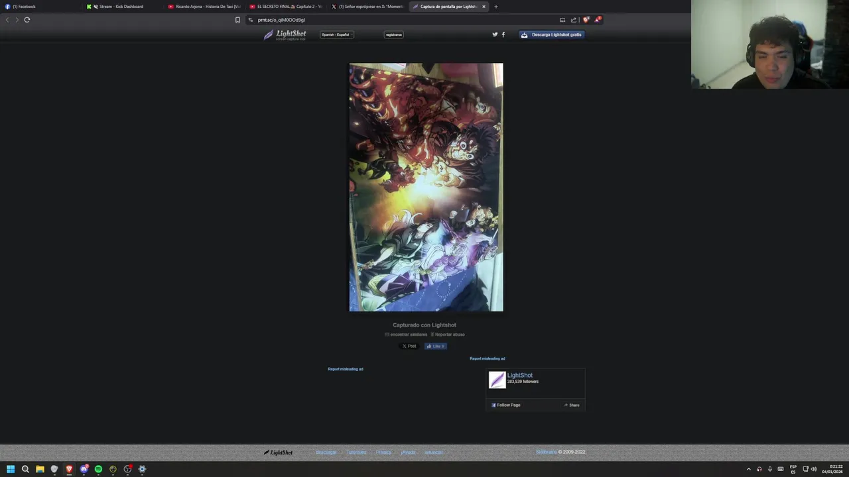Viewport: 849px width, 477px height.
Task: Open the Brave Shields lion icon
Action: pyautogui.click(x=586, y=20)
